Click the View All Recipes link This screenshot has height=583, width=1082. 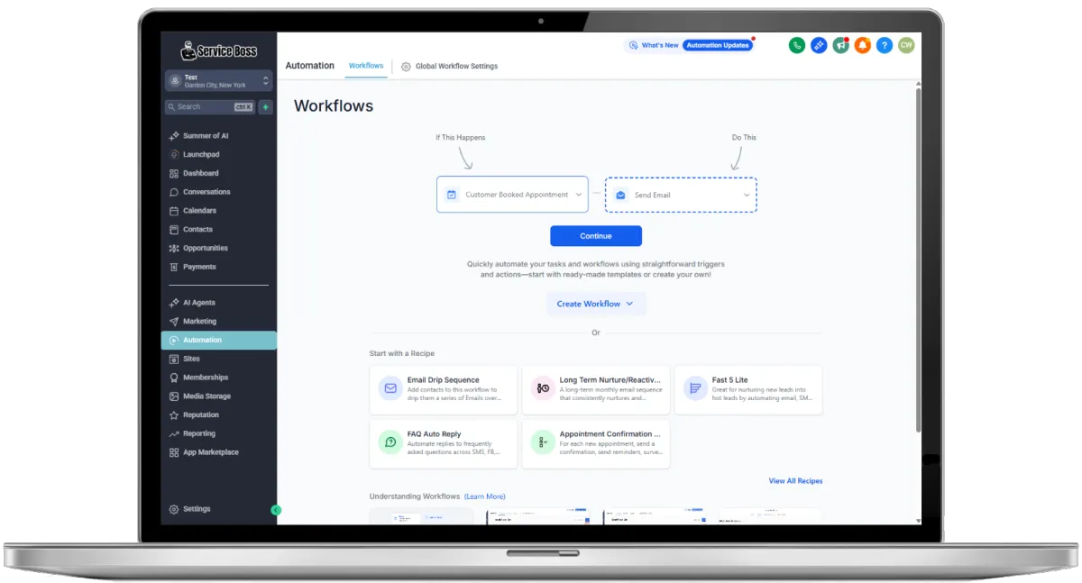point(795,481)
